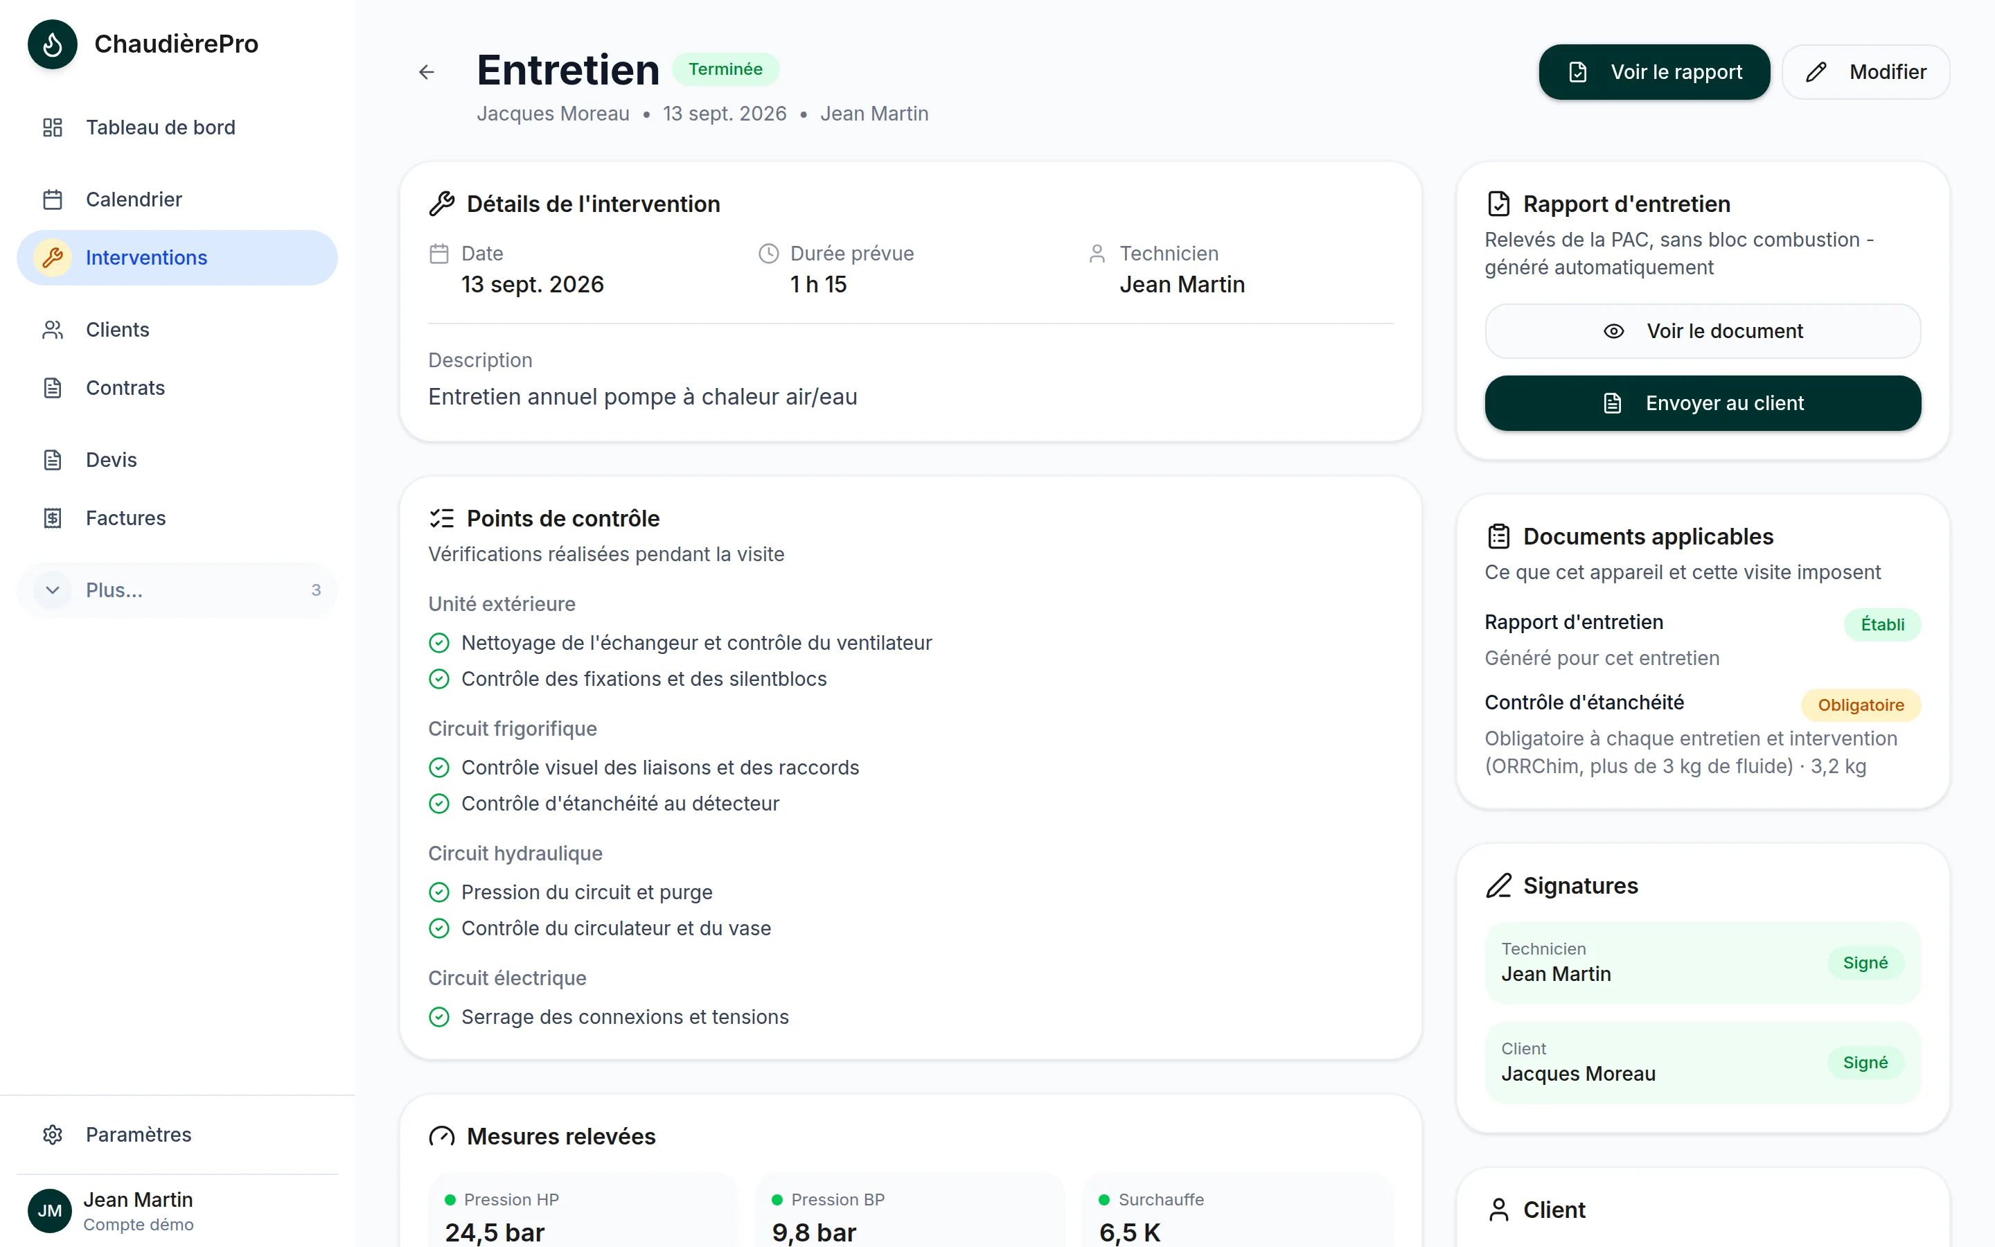
Task: Toggle the Nettoyage de l'échangeur check mark
Action: tap(439, 642)
